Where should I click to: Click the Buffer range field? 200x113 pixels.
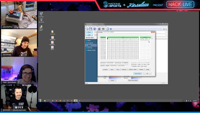pyautogui.click(x=114, y=66)
